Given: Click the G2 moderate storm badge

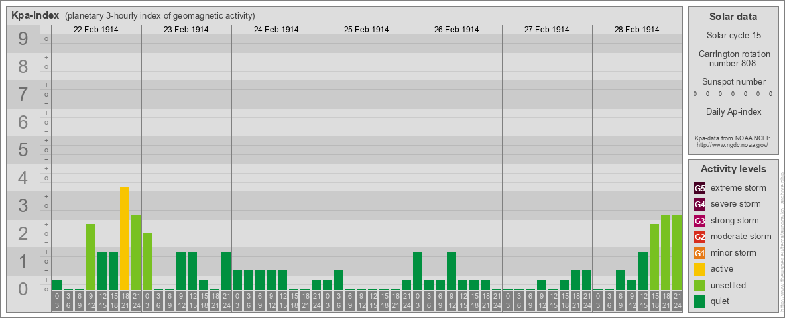Looking at the screenshot, I should (699, 237).
